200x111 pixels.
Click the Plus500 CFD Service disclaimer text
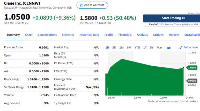[173, 24]
